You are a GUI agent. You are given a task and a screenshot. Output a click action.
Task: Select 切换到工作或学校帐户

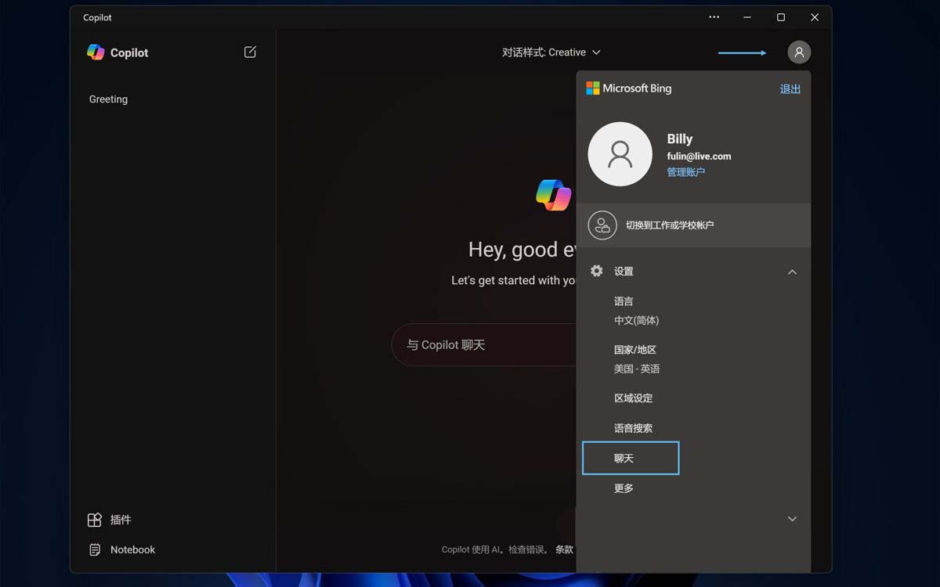click(x=693, y=225)
